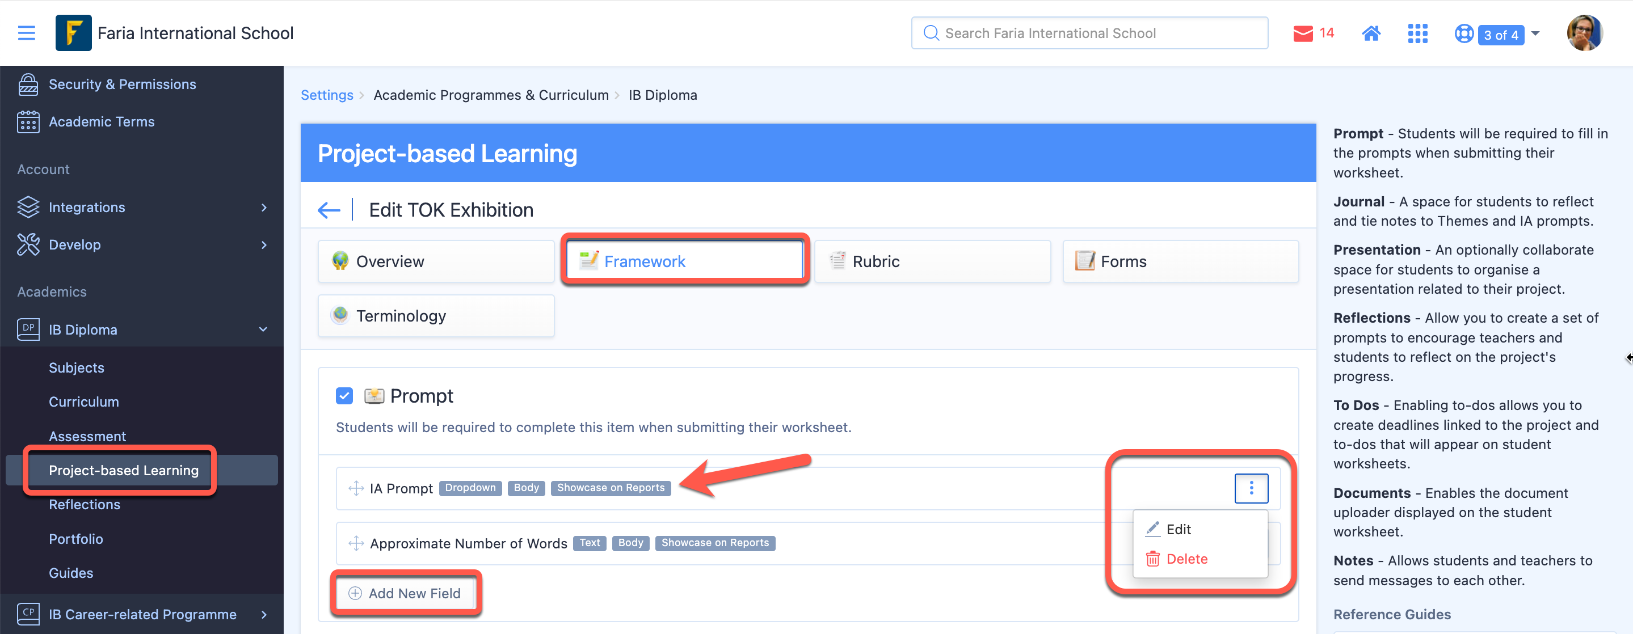Choose Delete from the field menu
This screenshot has height=634, width=1633.
[x=1200, y=559]
